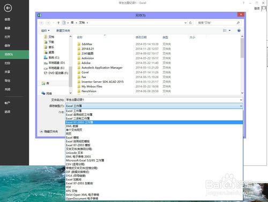Viewport: 268px width, 202px height.
Task: Refresh the folder address bar
Action: [x=190, y=23]
